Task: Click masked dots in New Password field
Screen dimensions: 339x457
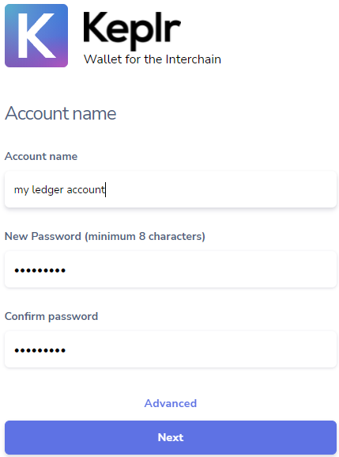Action: (40, 270)
